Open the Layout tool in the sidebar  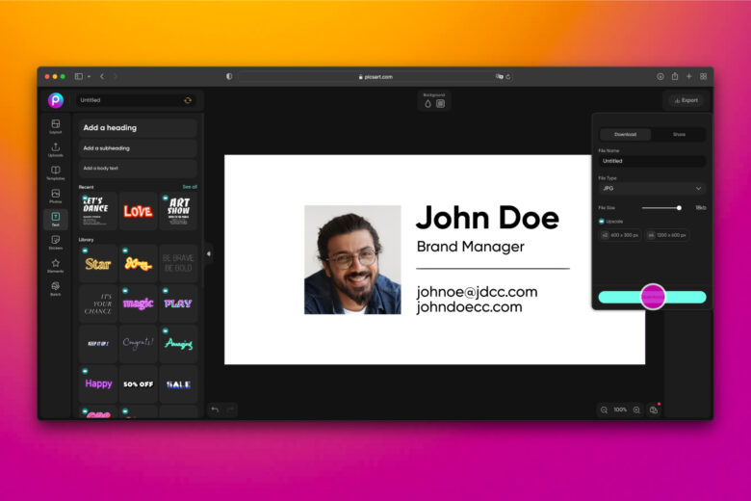(x=56, y=126)
